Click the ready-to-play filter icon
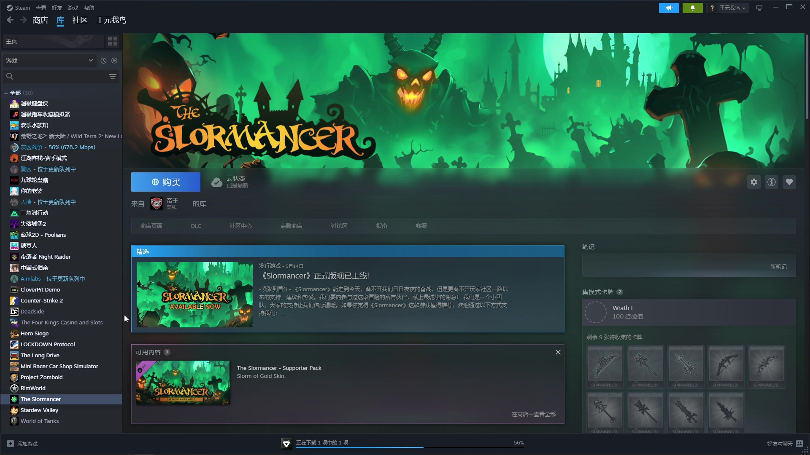Screen dimensions: 810x455 click(x=114, y=61)
